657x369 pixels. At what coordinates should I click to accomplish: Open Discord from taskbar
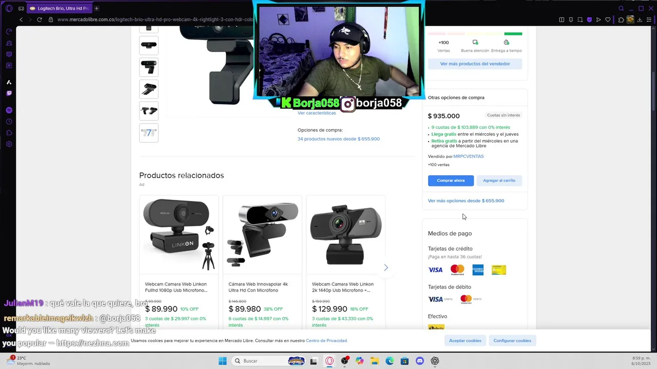[420, 361]
